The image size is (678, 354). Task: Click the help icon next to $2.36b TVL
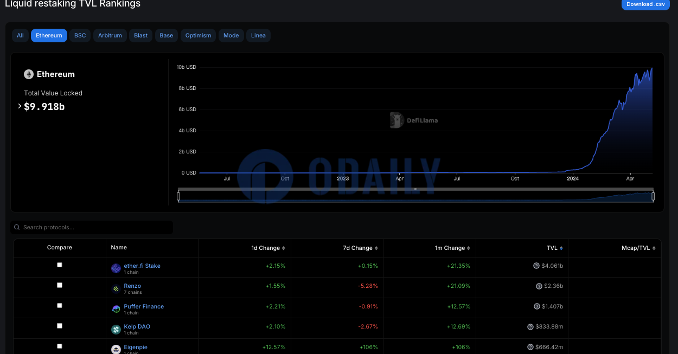click(539, 286)
